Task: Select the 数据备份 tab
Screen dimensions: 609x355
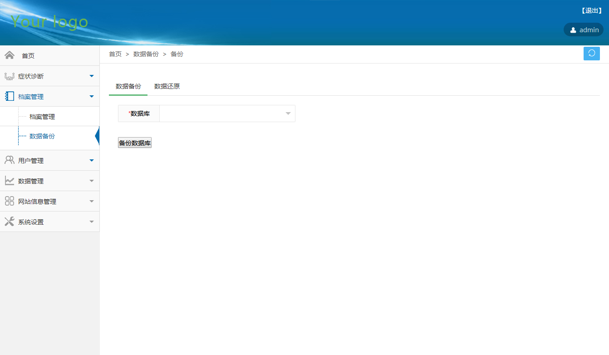Action: click(x=128, y=86)
